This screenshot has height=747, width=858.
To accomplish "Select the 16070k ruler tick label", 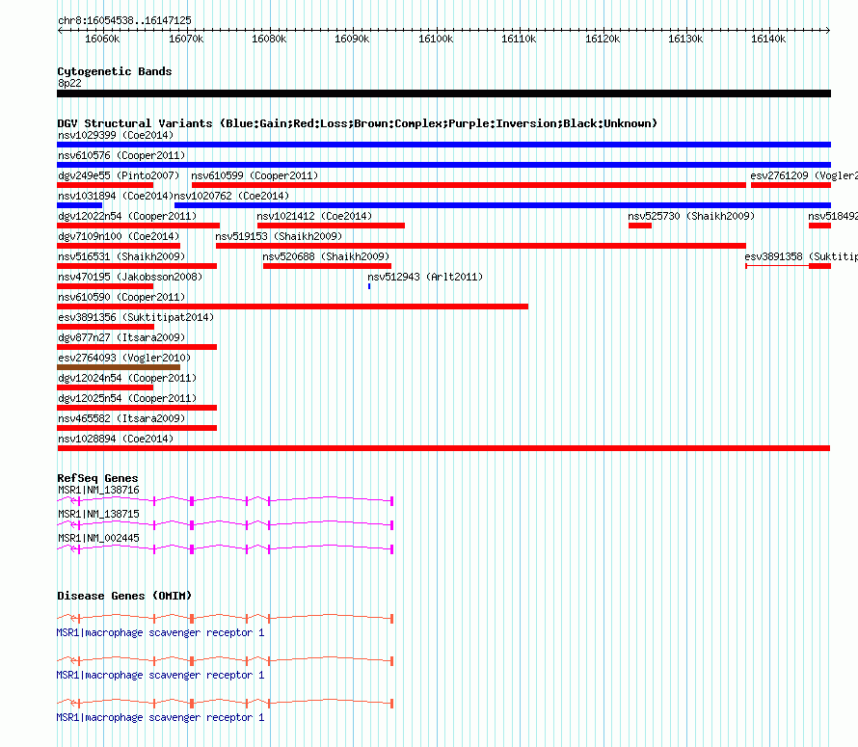I will [186, 39].
